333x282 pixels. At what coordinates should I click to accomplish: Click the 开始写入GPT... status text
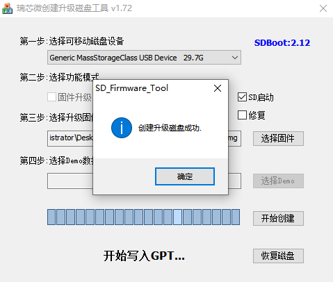(144, 256)
